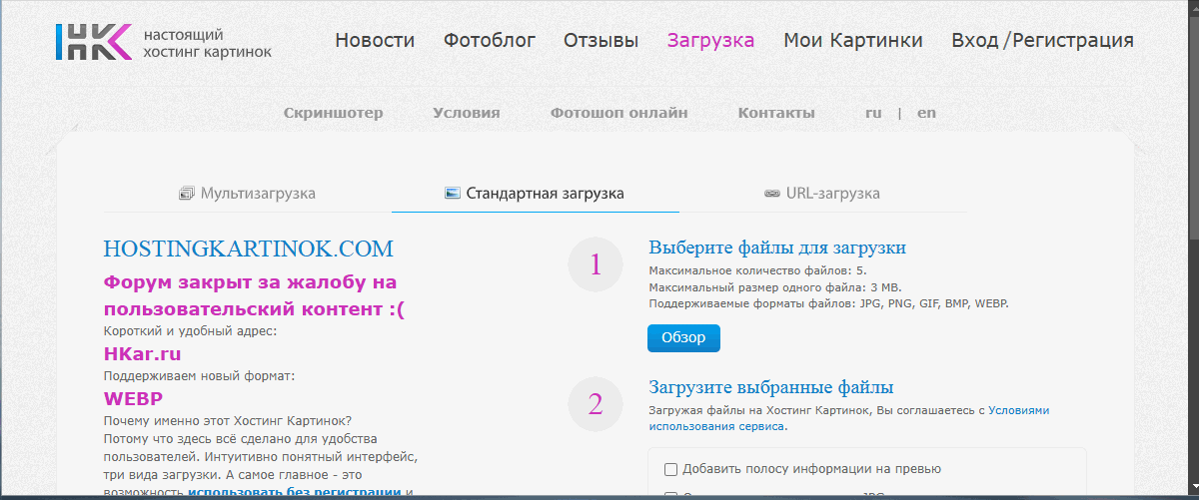This screenshot has height=500, width=1199.
Task: Switch language to ru
Action: coord(873,113)
